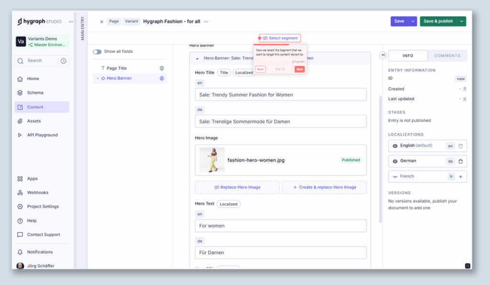The height and width of the screenshot is (285, 490).
Task: Open the Save dropdown arrow
Action: point(412,21)
